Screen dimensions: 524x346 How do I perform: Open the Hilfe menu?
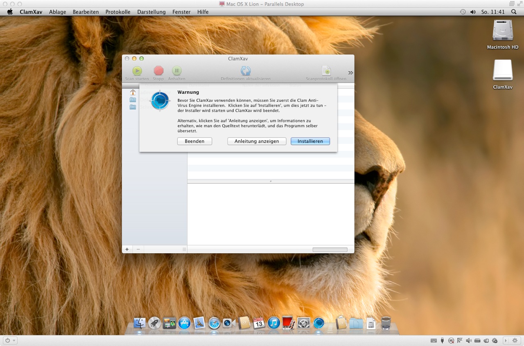click(x=203, y=12)
